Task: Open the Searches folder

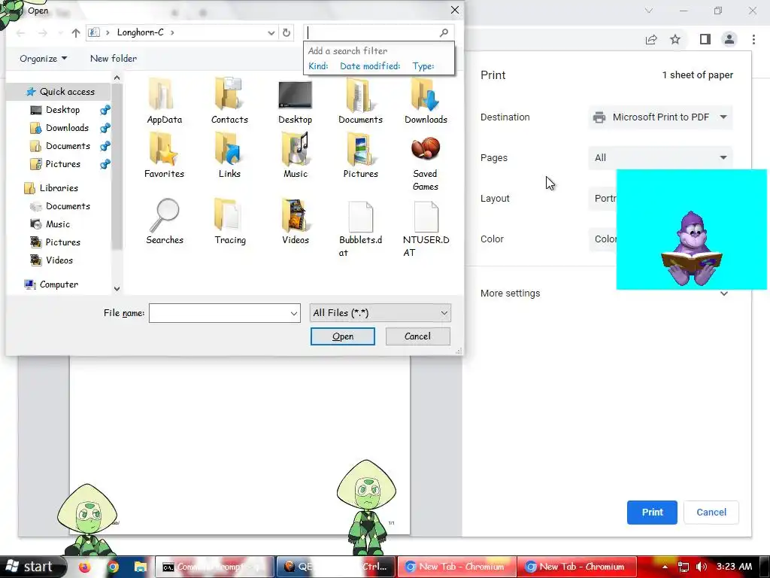Action: (x=165, y=221)
